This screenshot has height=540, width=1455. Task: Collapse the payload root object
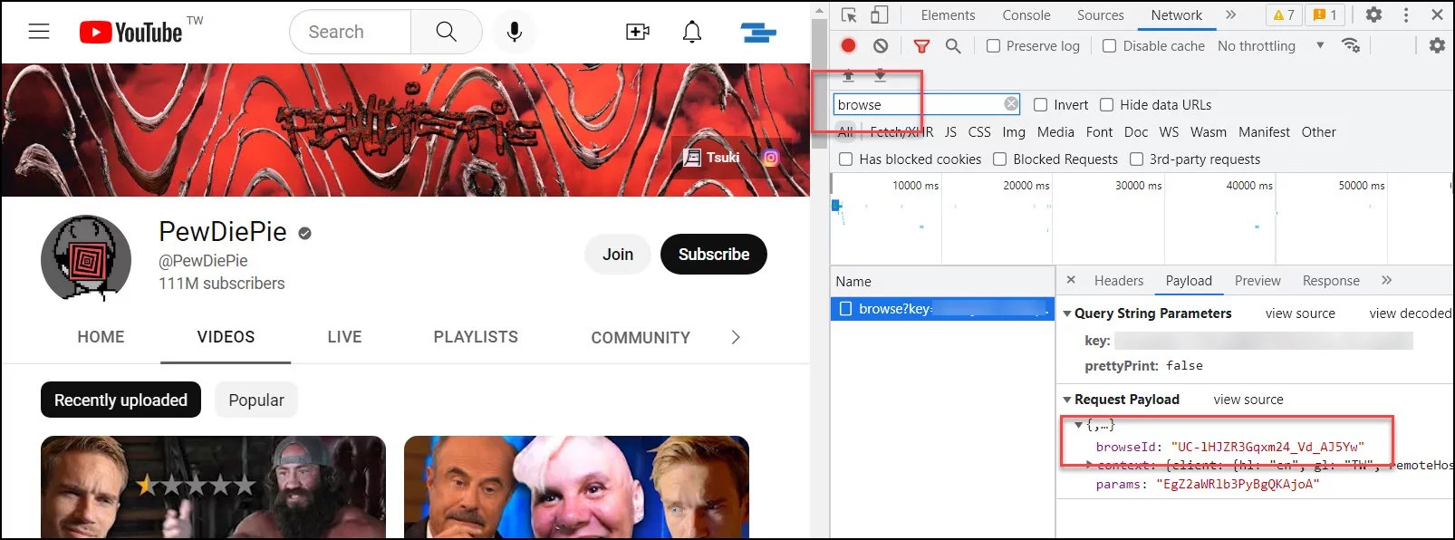click(1078, 425)
